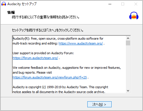
Task: Open the https://forum.audacityteam.org/ link
Action: (35, 58)
